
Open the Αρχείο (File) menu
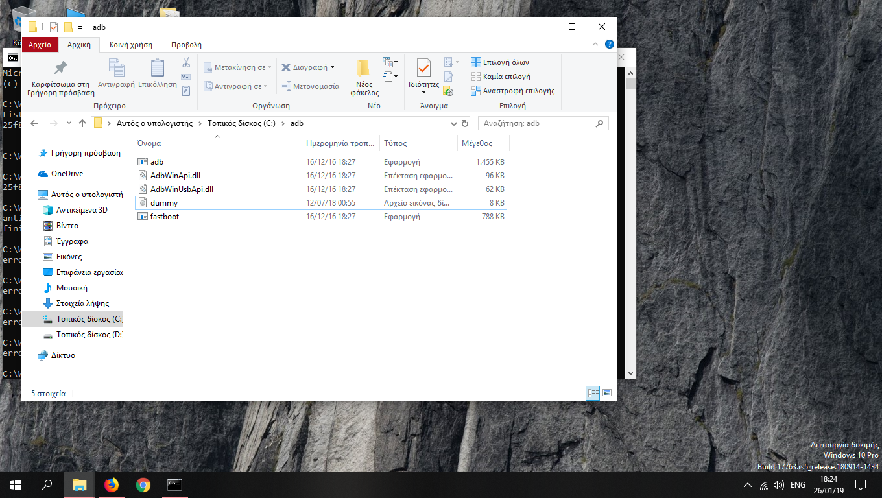tap(40, 45)
